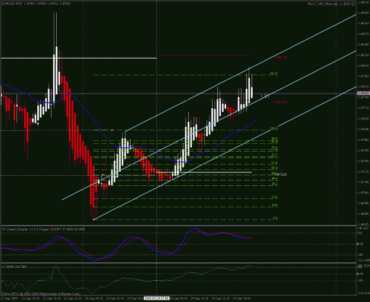Click the 23 Sep 2009 time axis label

[9, 298]
